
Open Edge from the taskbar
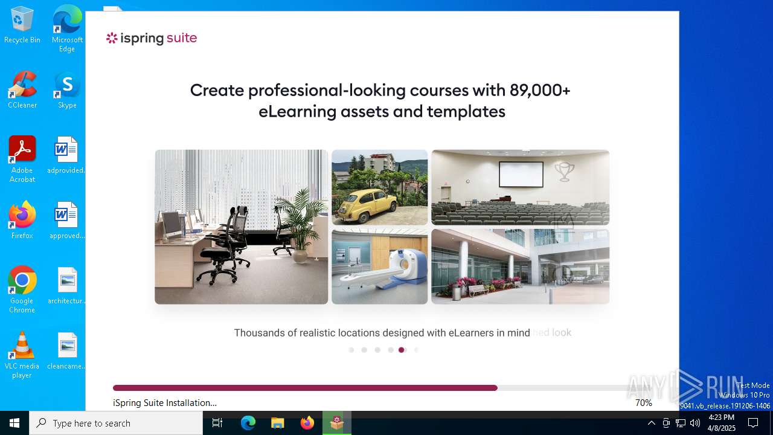248,423
